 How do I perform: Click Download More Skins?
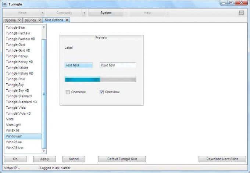(222, 159)
